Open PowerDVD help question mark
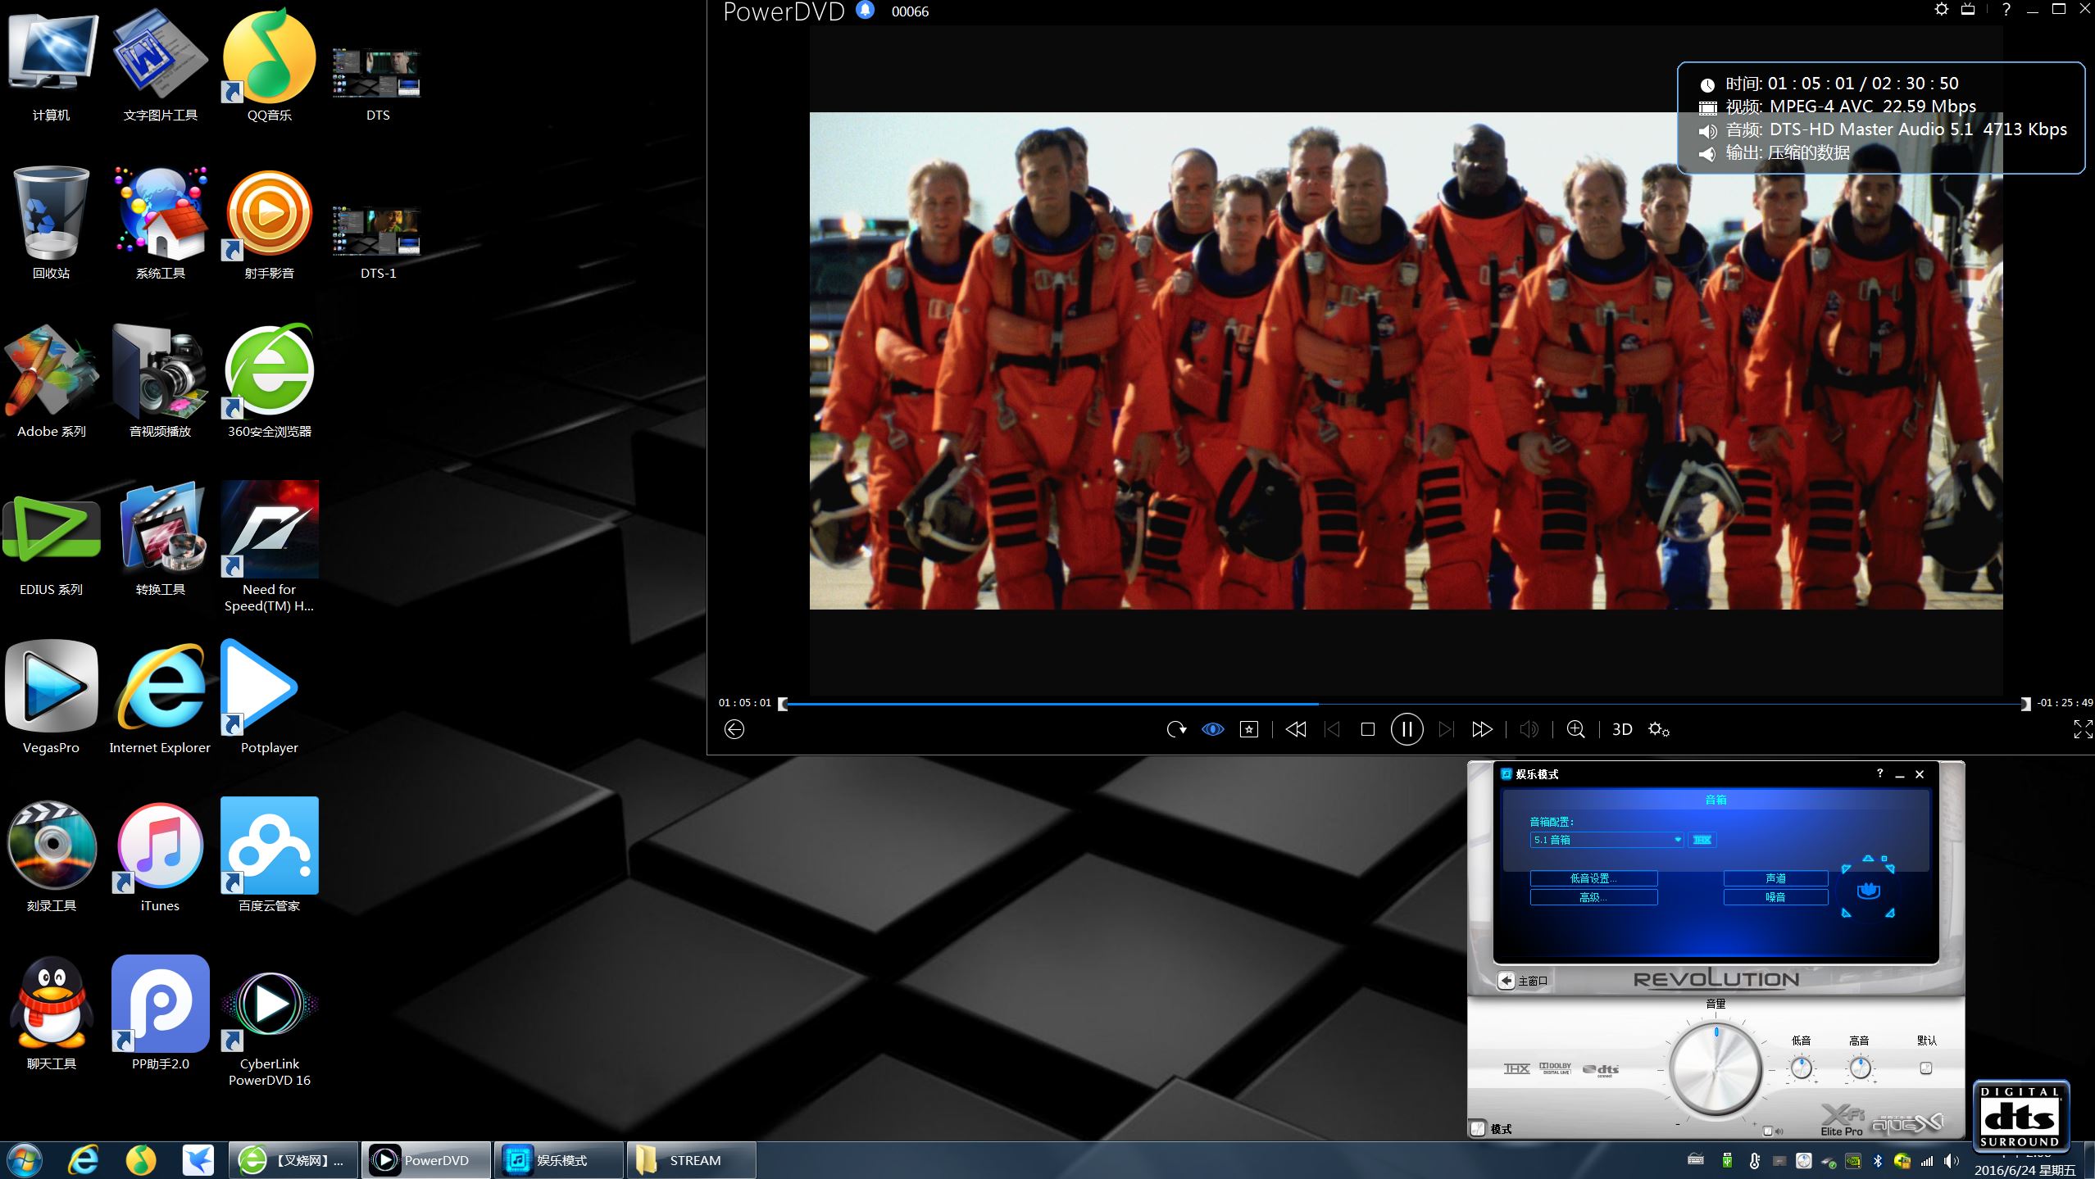 click(2006, 10)
